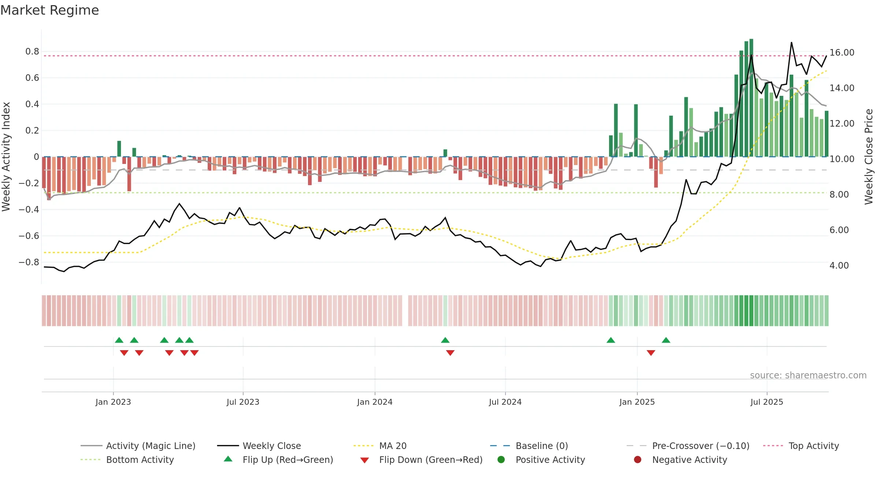The height and width of the screenshot is (494, 879).
Task: Click the Jul 2025 axis label
Action: point(767,402)
